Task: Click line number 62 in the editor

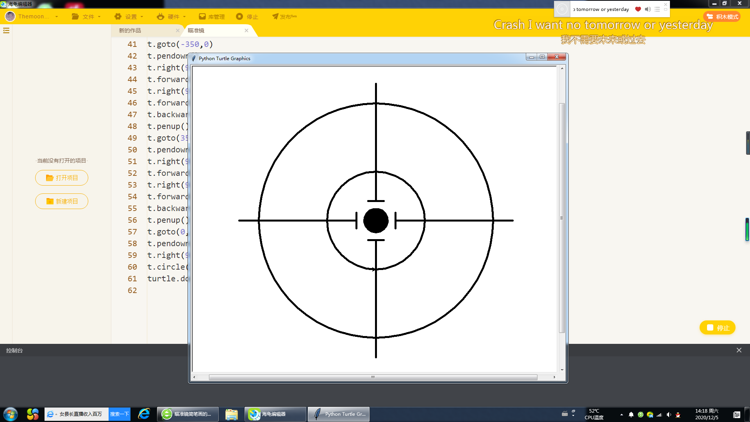Action: (132, 291)
